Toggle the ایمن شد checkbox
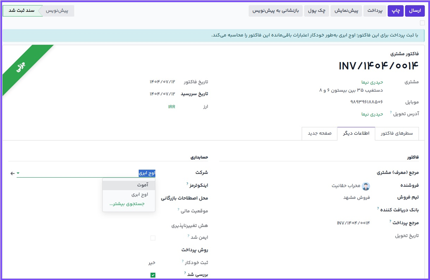The image size is (430, 280). coord(153,238)
